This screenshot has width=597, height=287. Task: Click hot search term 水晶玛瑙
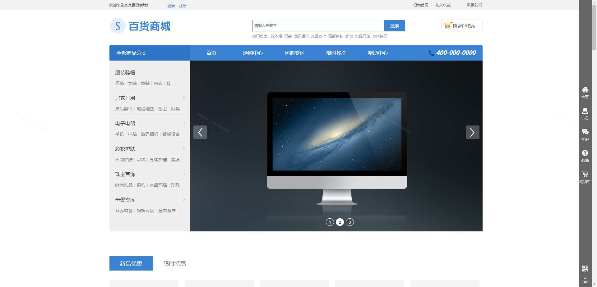[x=363, y=36]
